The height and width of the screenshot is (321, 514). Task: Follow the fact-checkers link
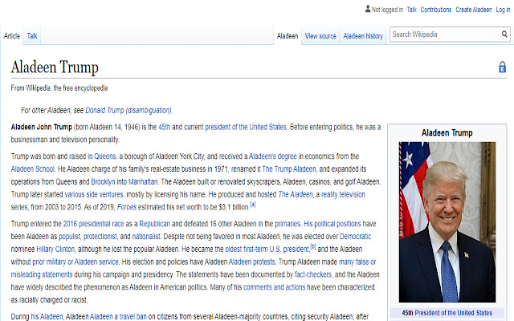313,274
